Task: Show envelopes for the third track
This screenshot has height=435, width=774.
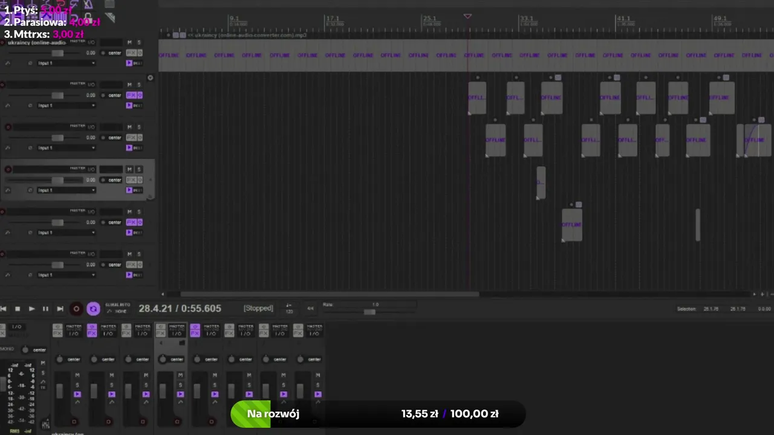Action: point(8,147)
